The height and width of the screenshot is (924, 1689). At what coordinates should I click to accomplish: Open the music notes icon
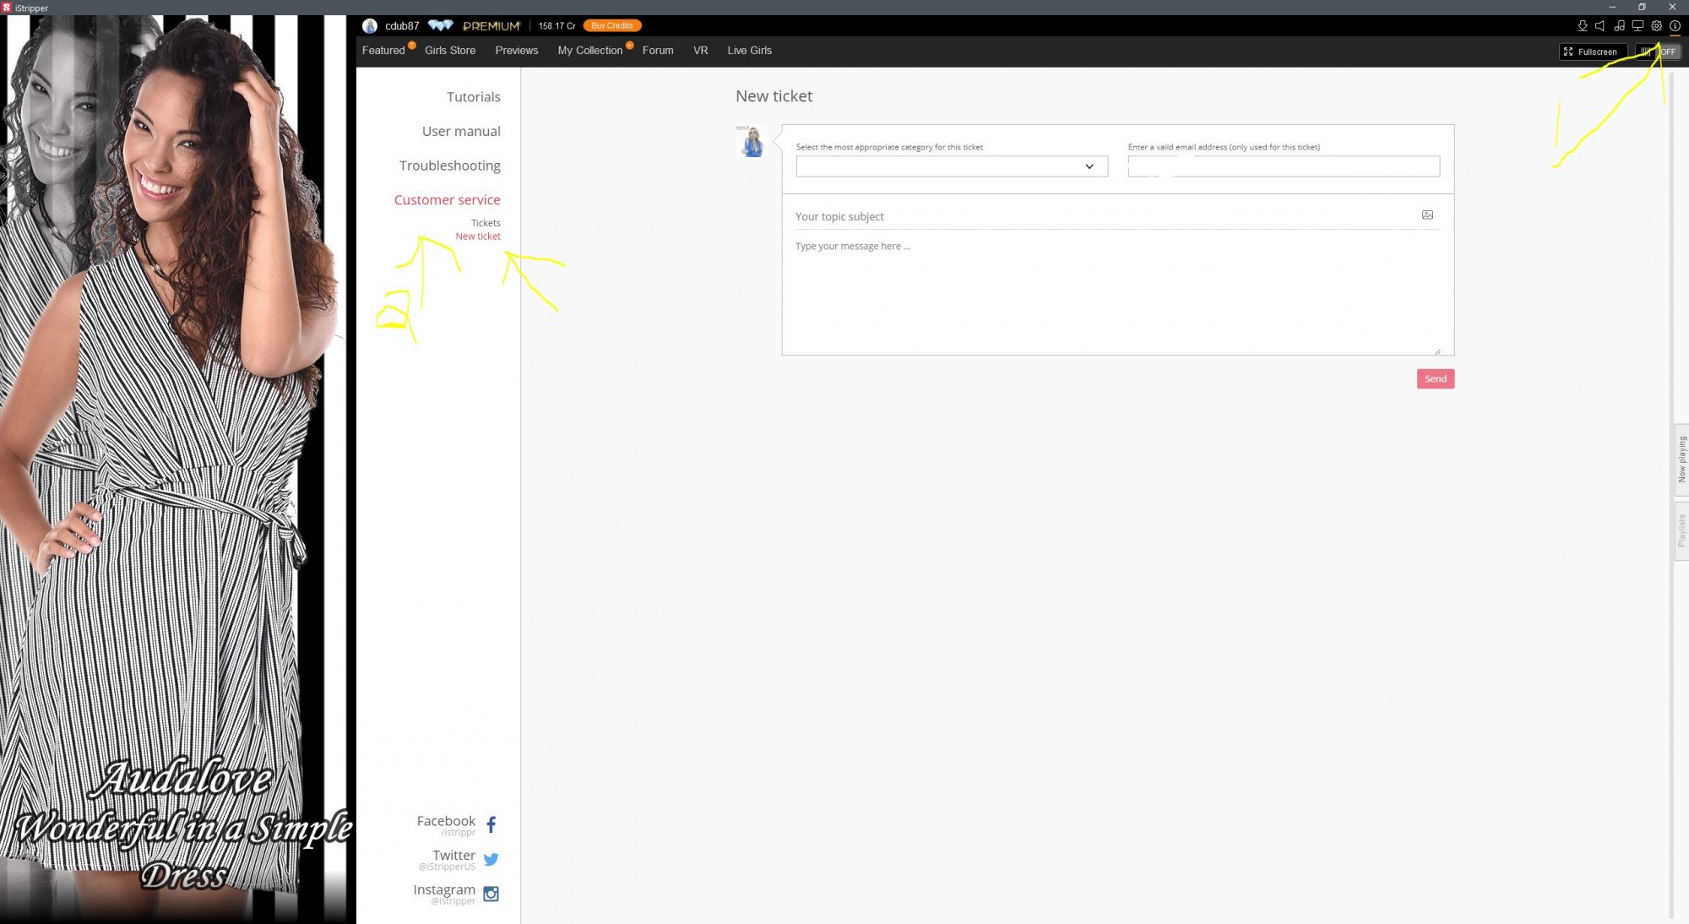coord(1619,26)
